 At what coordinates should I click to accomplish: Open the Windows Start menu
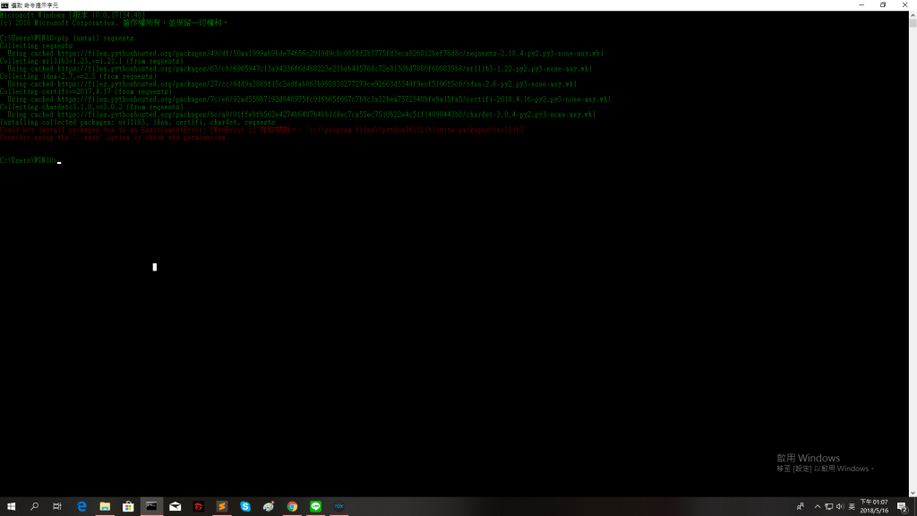coord(11,507)
